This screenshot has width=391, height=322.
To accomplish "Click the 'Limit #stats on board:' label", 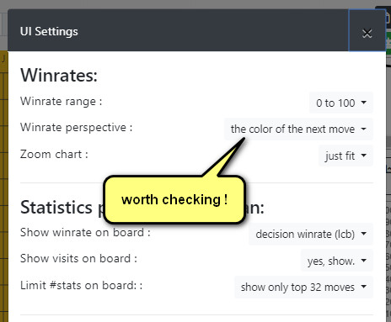I will click(81, 285).
